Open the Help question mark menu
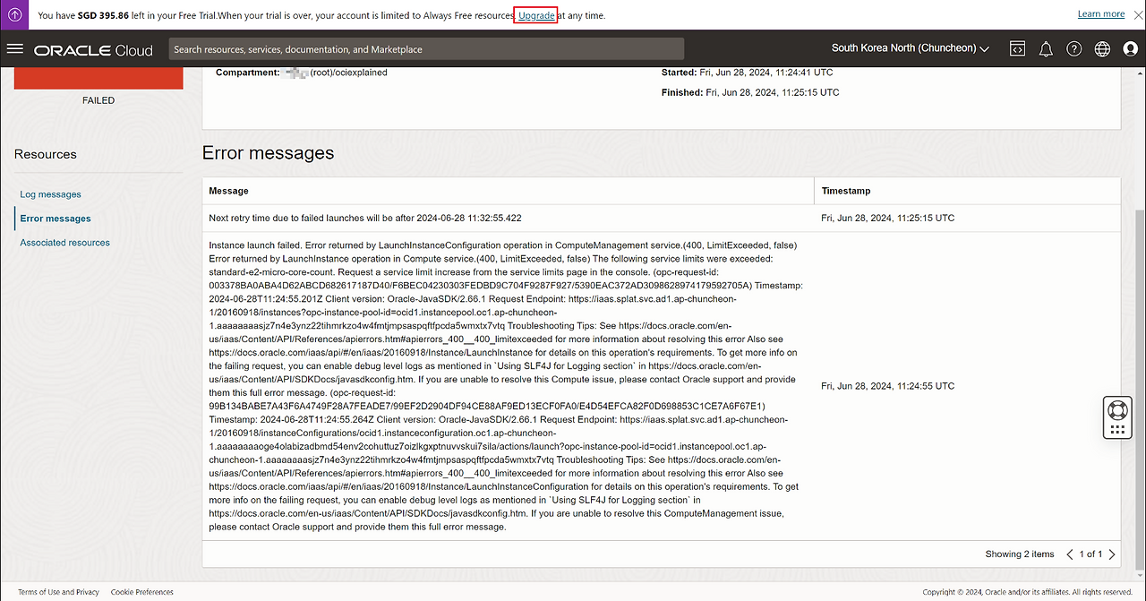The height and width of the screenshot is (601, 1146). 1074,49
